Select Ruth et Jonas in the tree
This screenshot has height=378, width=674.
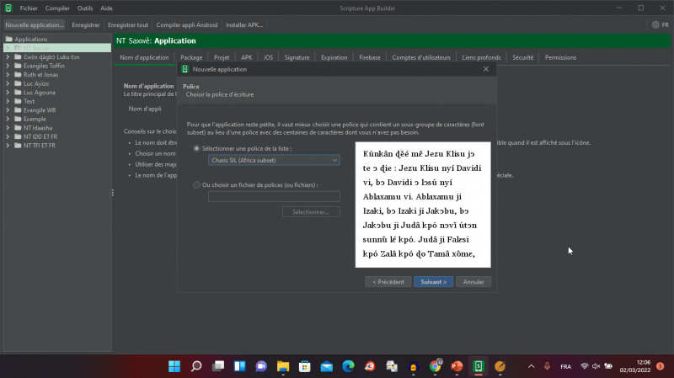click(x=40, y=75)
